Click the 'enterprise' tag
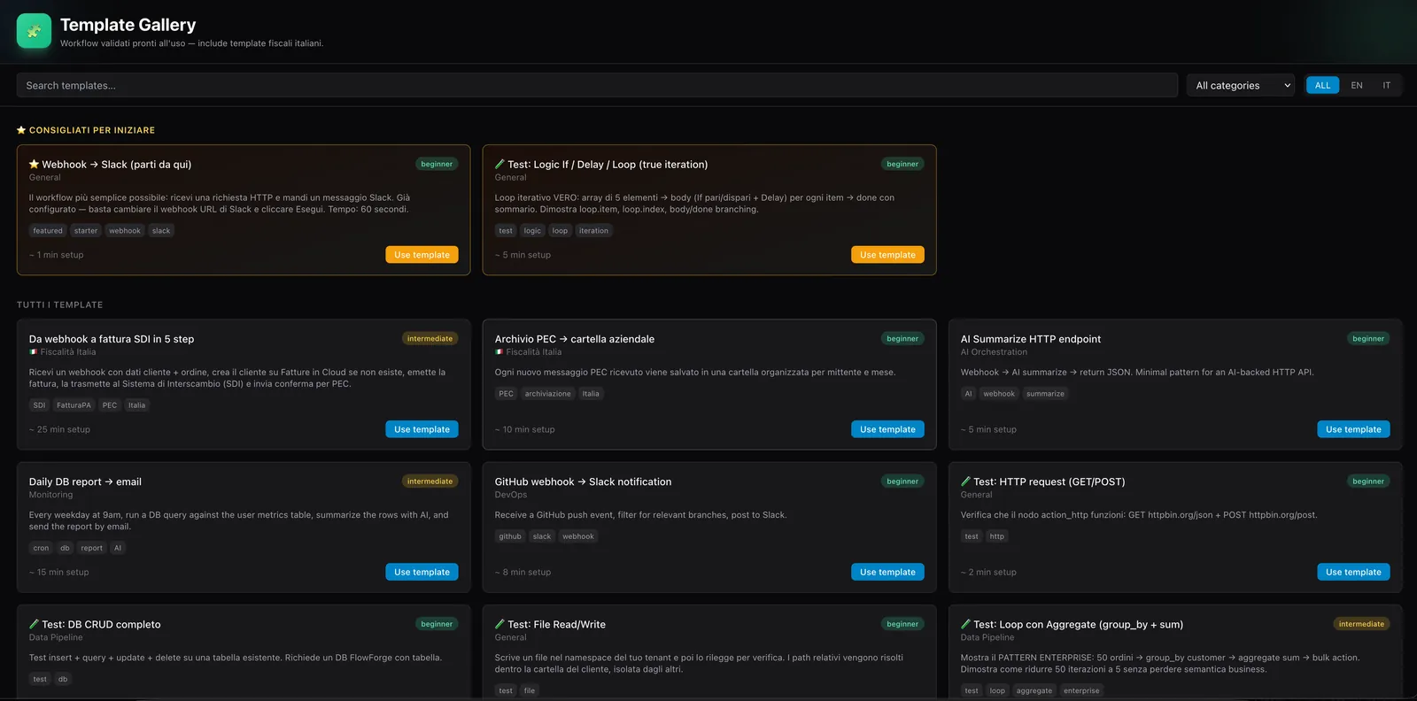This screenshot has width=1417, height=701. point(1081,691)
